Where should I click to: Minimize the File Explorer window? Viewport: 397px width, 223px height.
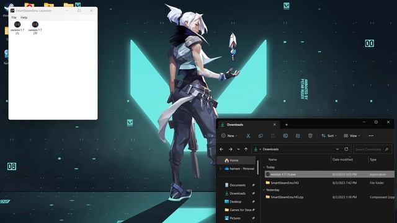tap(364, 122)
